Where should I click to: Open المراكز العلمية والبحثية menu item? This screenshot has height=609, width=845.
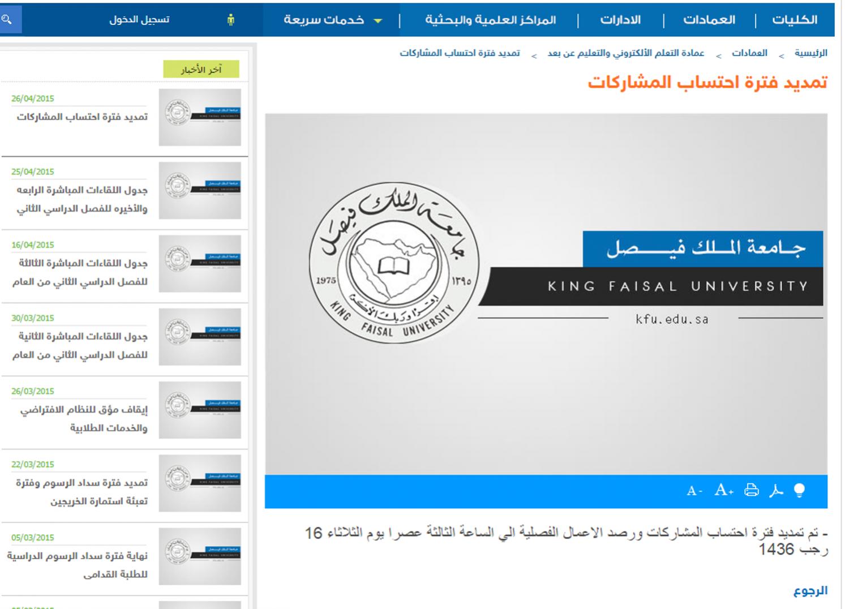point(490,20)
